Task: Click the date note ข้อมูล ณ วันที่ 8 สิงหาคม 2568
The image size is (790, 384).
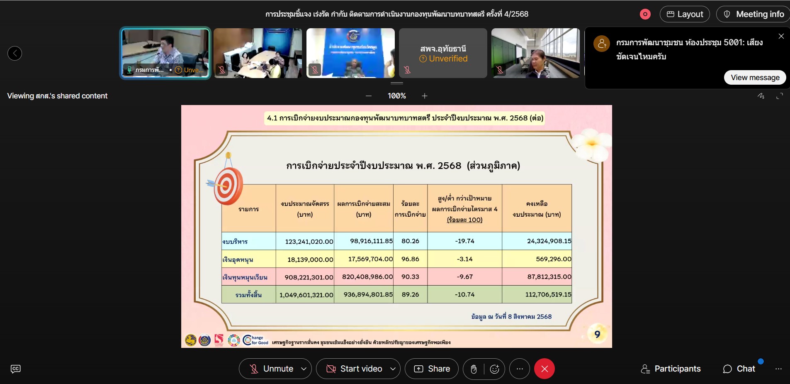Action: click(511, 316)
